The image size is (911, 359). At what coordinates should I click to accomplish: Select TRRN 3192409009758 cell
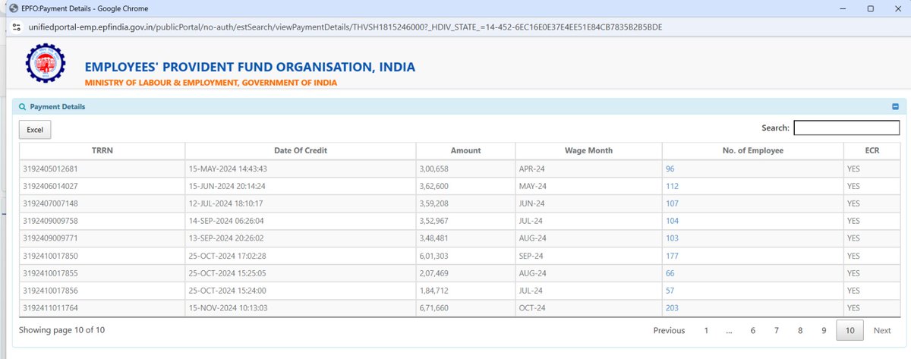(x=102, y=221)
